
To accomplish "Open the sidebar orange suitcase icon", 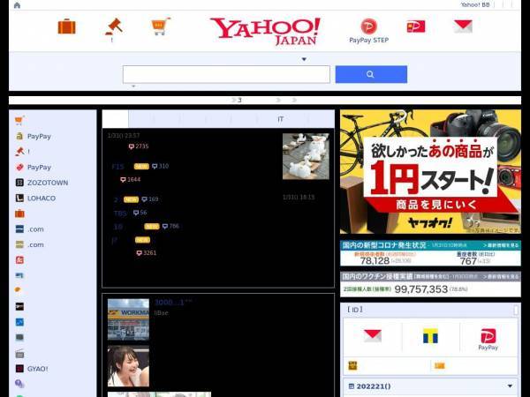I will [19, 213].
